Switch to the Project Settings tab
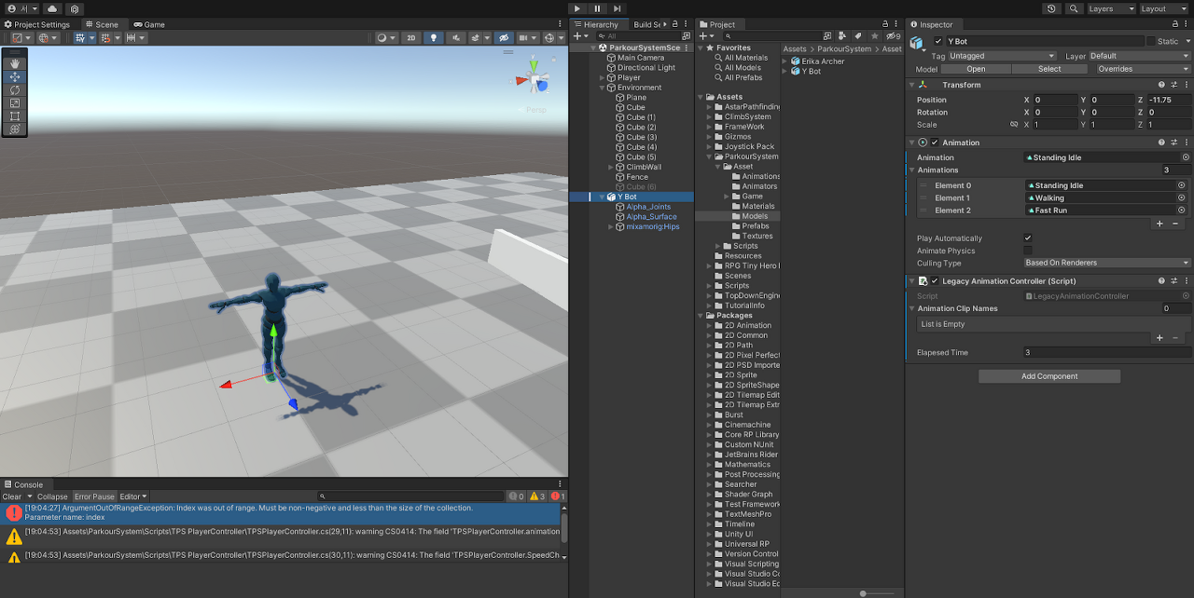The image size is (1194, 598). click(x=38, y=24)
